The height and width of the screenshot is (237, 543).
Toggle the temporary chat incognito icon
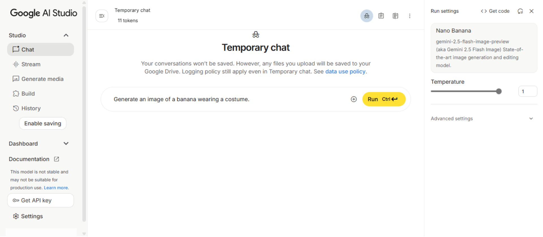point(367,16)
